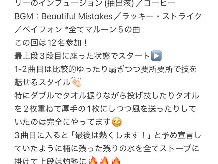Click the text 12名参加

pos(65,43)
